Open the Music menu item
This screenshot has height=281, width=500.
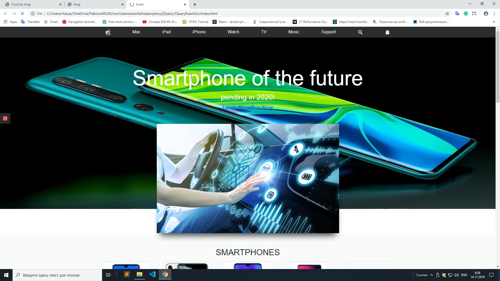pos(294,32)
